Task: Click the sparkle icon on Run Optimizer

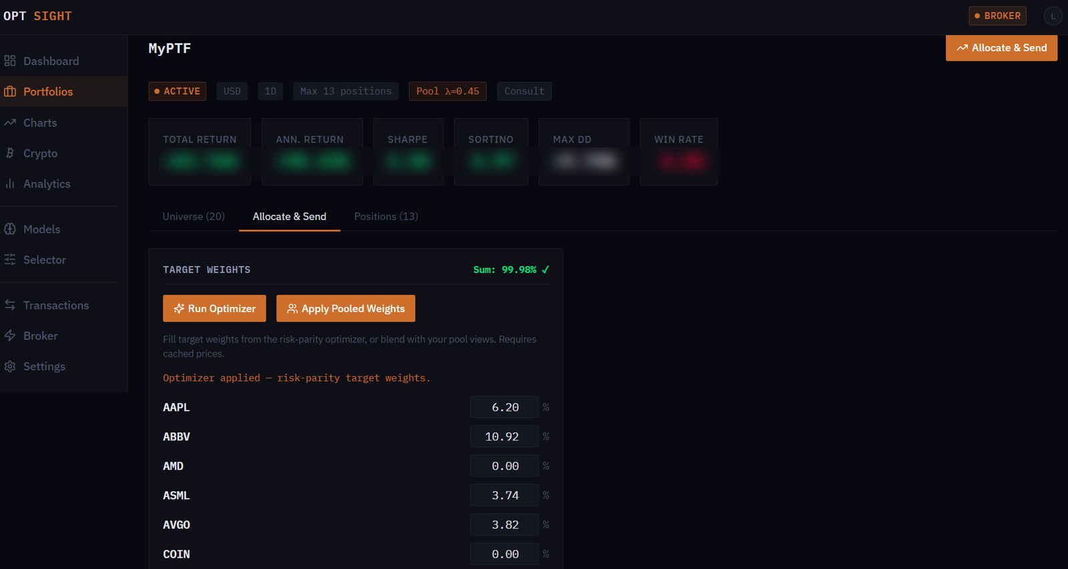Action: (179, 308)
